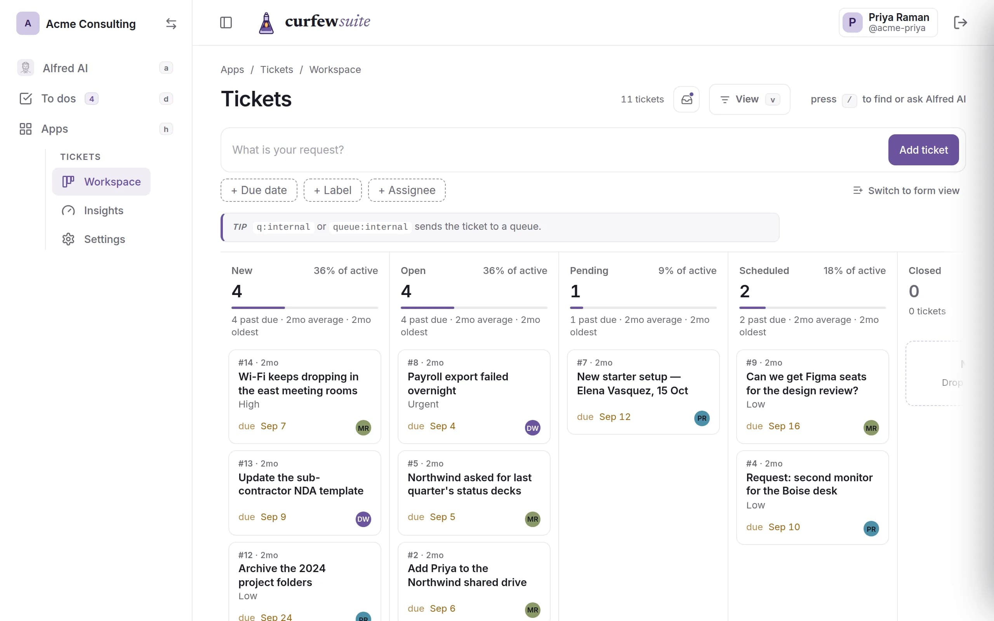Click the To dos count badge 4
The image size is (994, 621).
pos(91,99)
